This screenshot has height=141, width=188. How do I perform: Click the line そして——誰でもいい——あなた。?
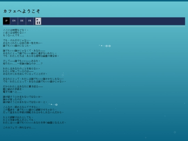(x=22, y=61)
